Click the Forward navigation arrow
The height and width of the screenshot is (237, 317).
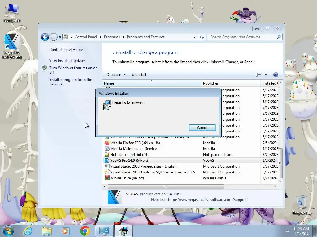54,37
